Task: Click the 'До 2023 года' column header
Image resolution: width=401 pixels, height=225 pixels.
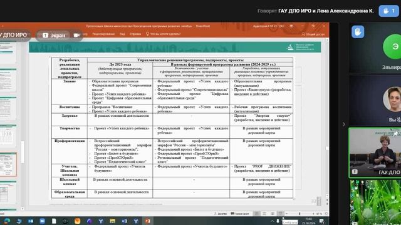Action: [120, 71]
